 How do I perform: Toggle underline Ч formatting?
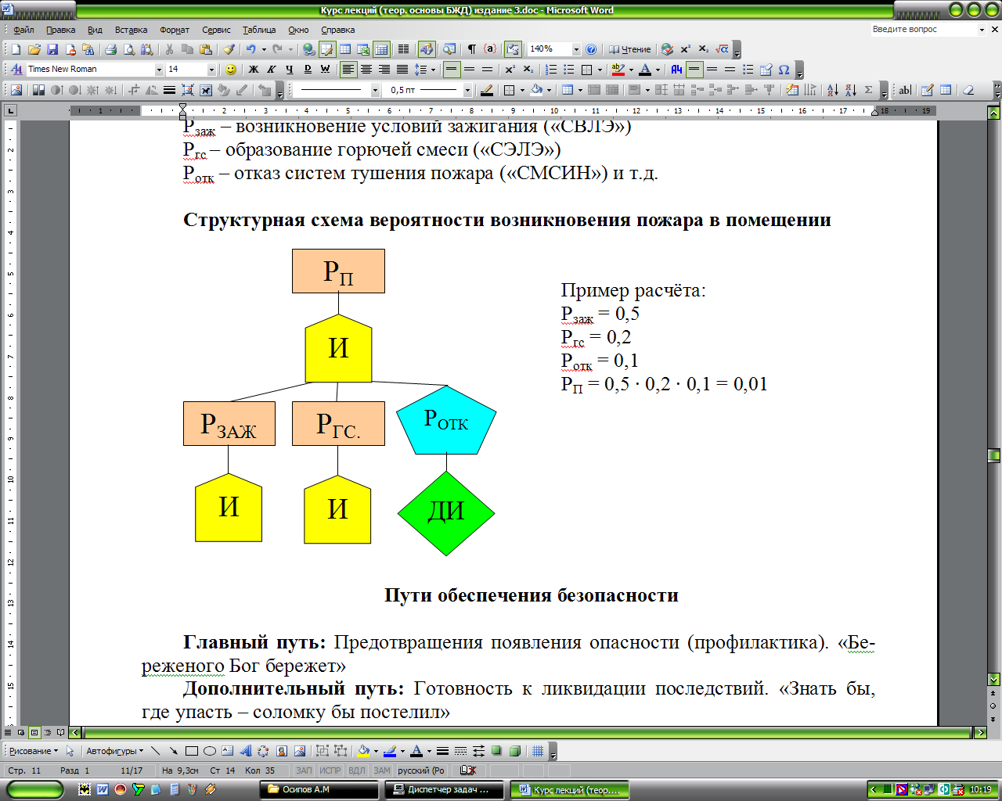(x=289, y=70)
